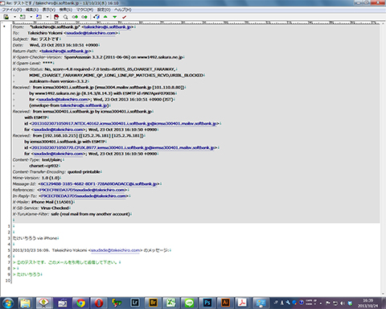Click the X-Spam-Level header line
Viewport: 386px width, 309px height.
(33, 63)
